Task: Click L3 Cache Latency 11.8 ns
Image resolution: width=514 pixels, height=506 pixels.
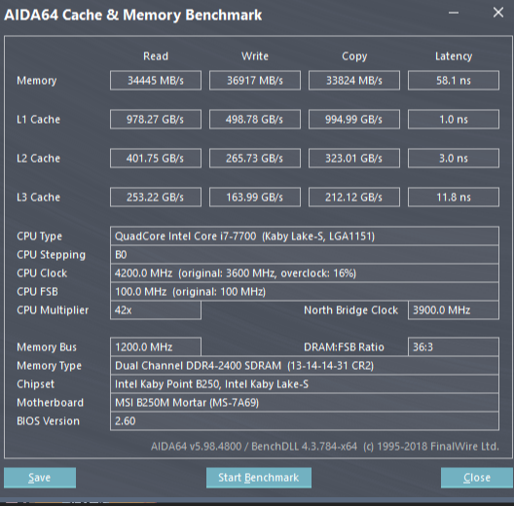Action: [454, 198]
